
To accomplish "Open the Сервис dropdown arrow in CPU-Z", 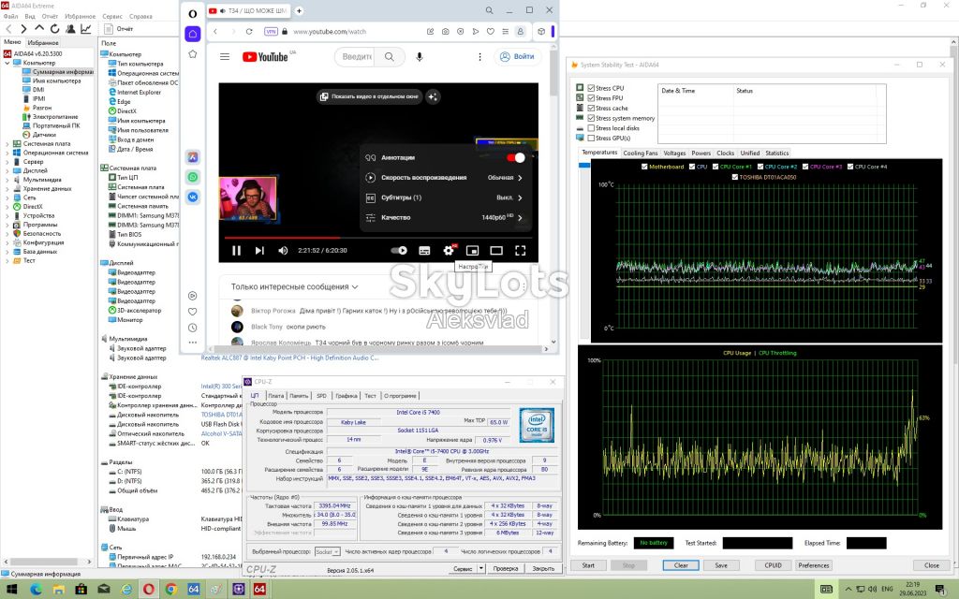I will 481,568.
